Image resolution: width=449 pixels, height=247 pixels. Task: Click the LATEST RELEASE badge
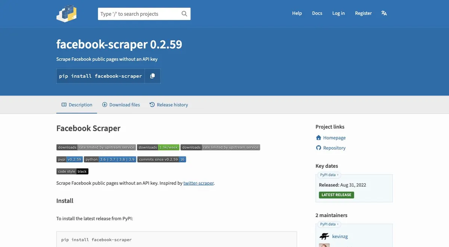[336, 195]
